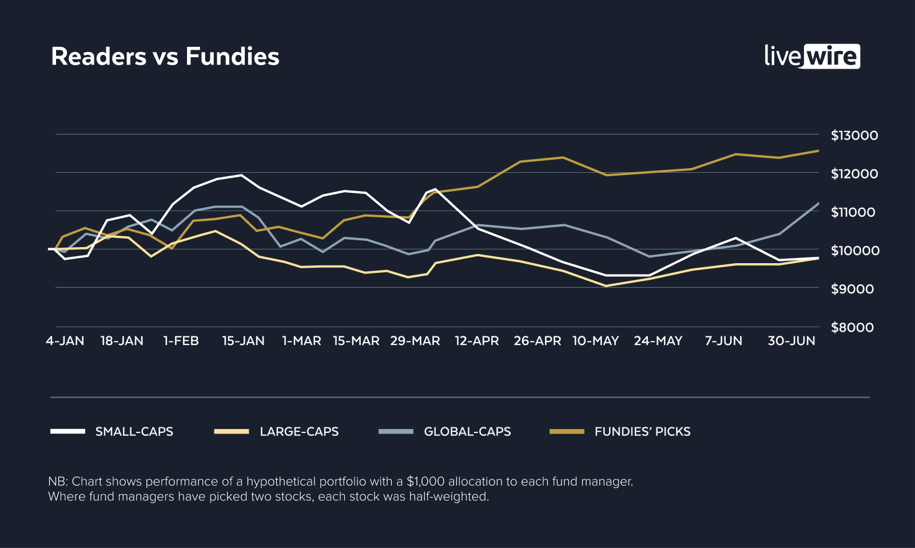Click the 29-MAR date label
Viewport: 915px width, 548px height.
(415, 341)
